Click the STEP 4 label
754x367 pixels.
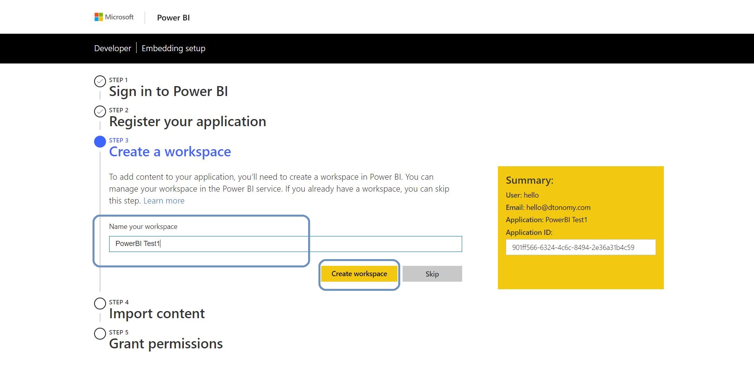pos(119,302)
